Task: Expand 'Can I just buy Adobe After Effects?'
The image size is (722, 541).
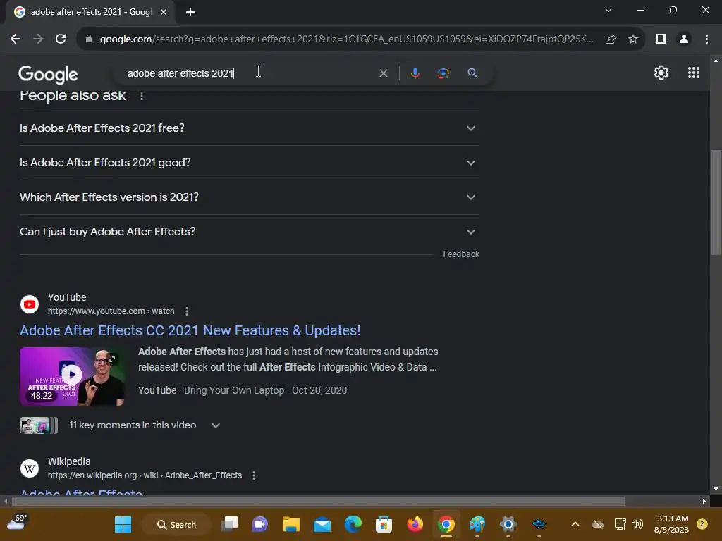Action: pos(249,232)
